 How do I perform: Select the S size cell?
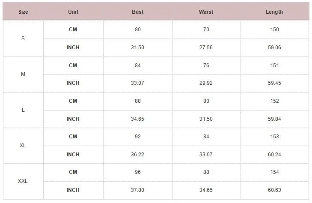click(x=23, y=39)
